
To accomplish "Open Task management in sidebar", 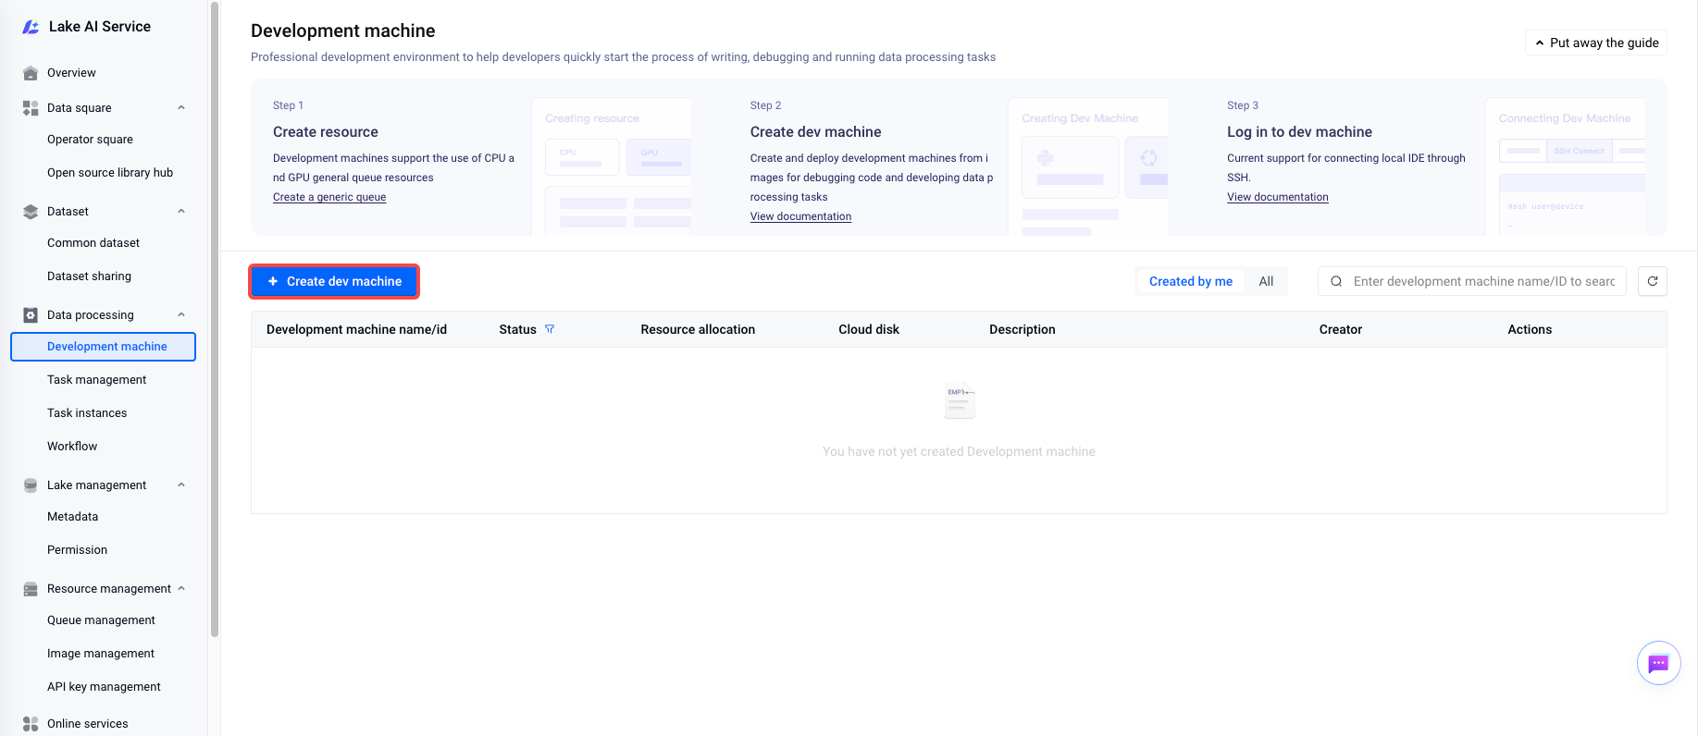I will [x=97, y=380].
